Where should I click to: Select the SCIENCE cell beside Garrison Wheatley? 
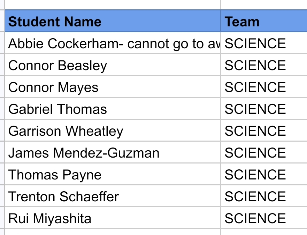pyautogui.click(x=264, y=131)
